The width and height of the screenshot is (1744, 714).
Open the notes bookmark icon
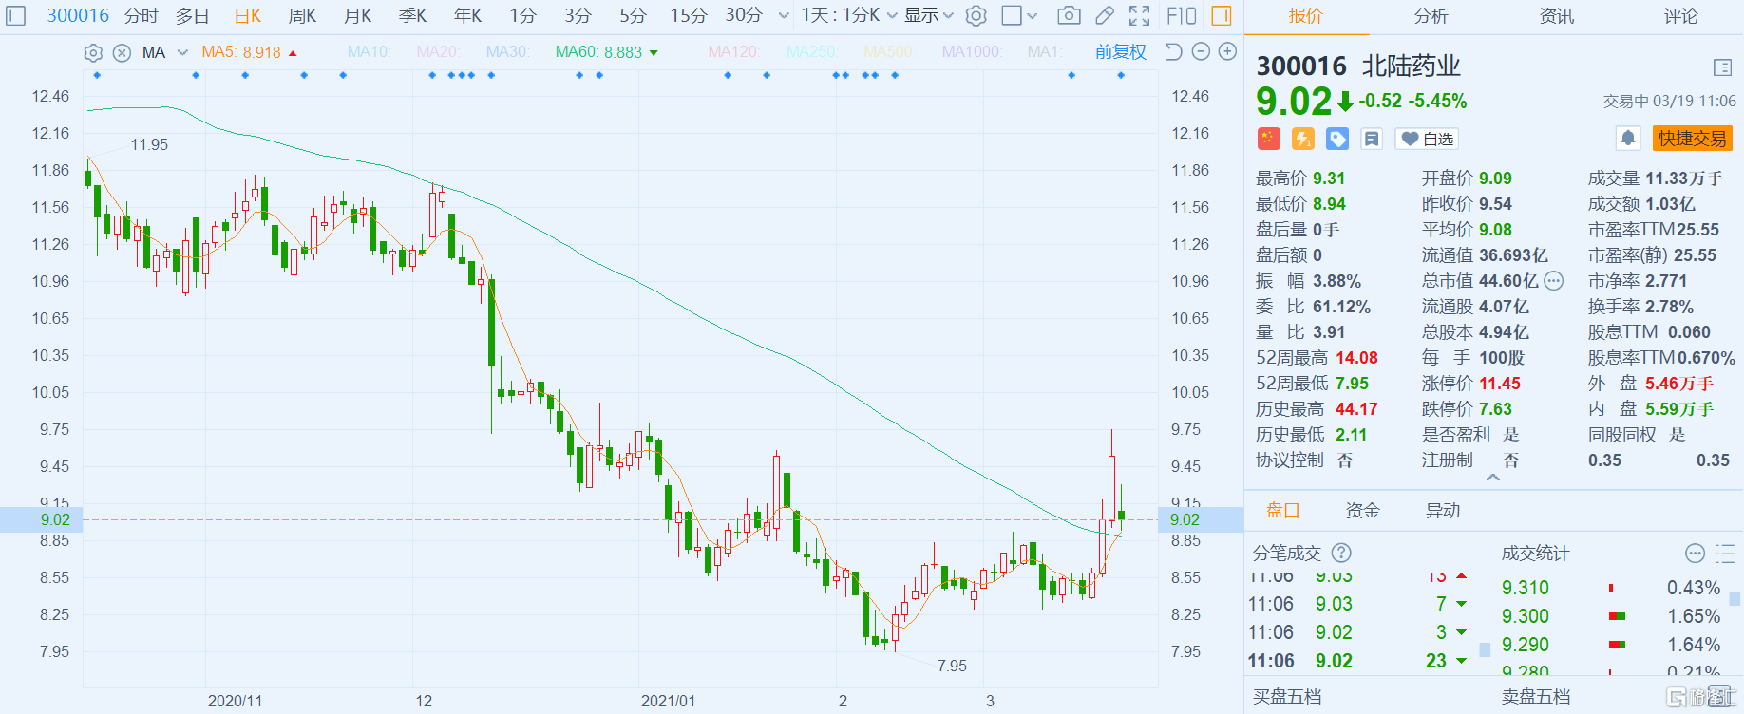coord(1372,139)
